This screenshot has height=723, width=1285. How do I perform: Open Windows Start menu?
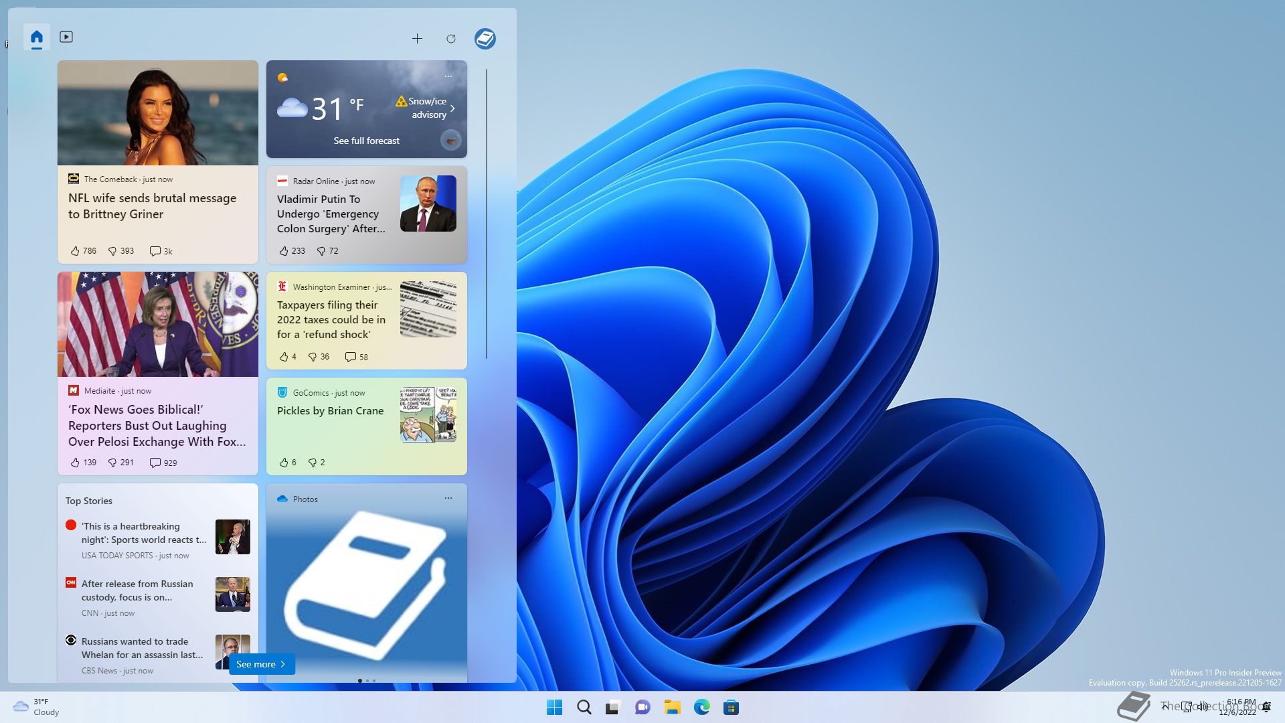(555, 707)
